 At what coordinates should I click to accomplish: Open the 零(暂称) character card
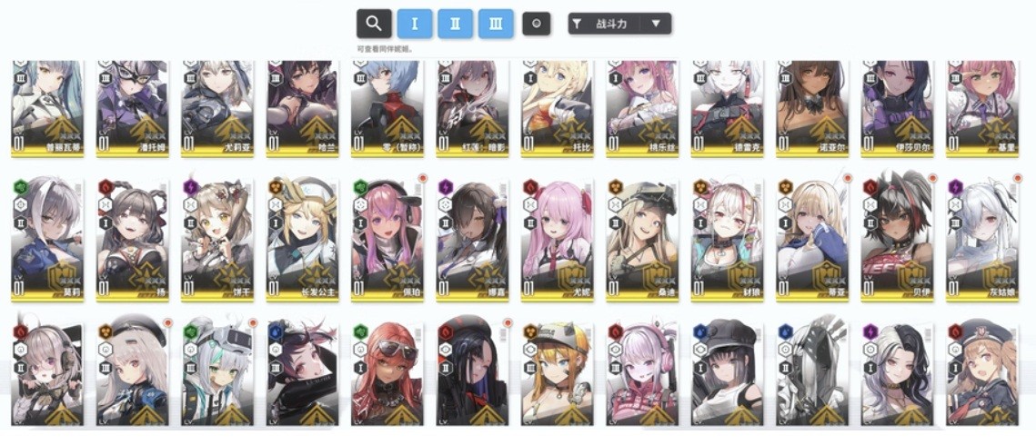[x=387, y=109]
